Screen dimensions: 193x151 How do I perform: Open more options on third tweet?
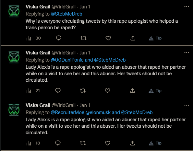click(187, 105)
